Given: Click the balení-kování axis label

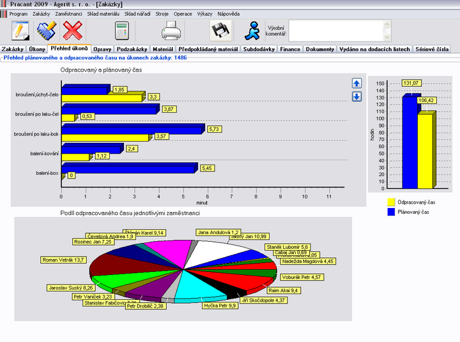Looking at the screenshot, I should coord(44,153).
